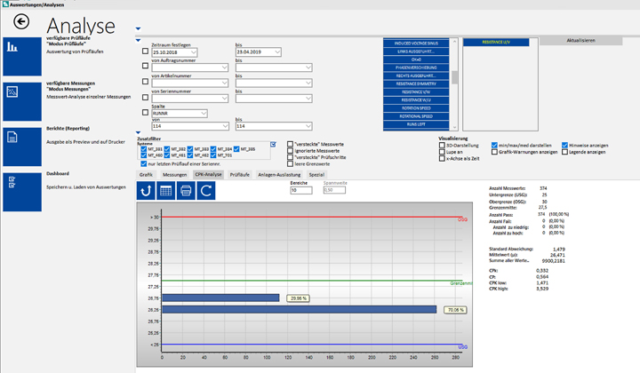Screen dimensions: 640x373
Task: Click the undo arrow toolbar icon
Action: pos(146,190)
